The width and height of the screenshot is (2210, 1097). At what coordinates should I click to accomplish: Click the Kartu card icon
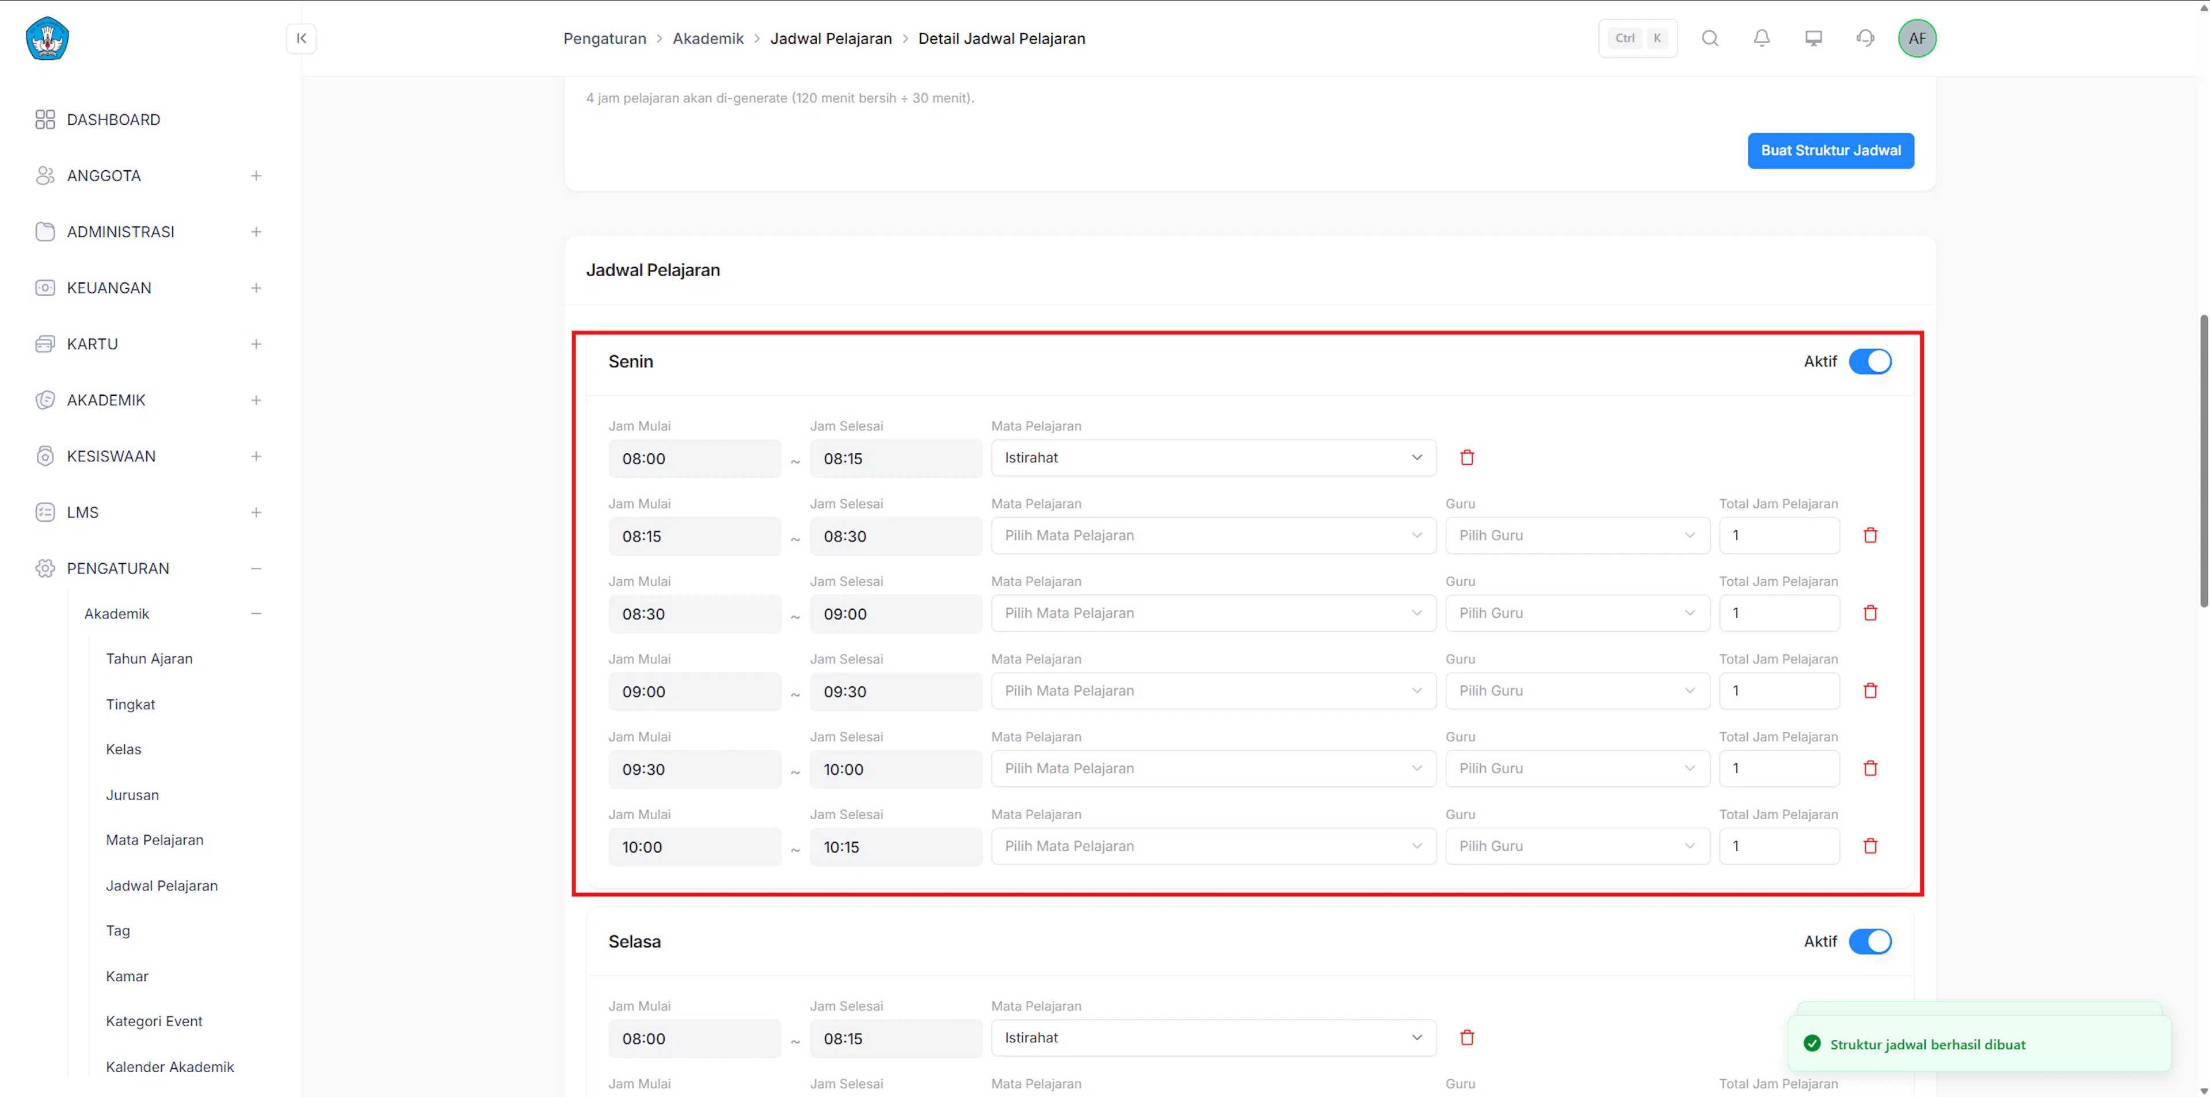(45, 344)
